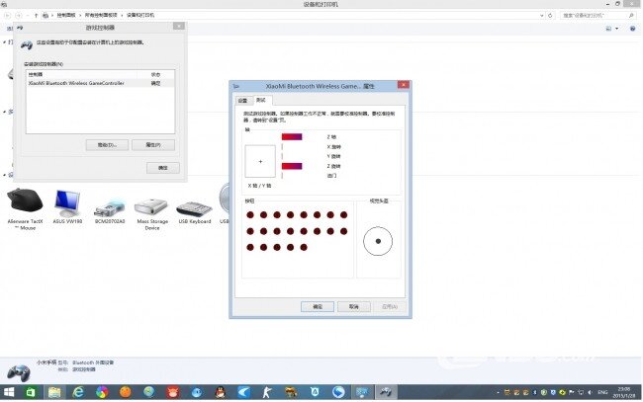Image resolution: width=643 pixels, height=402 pixels.
Task: Click the 小米手柄 gamepad icon in details pane
Action: pyautogui.click(x=19, y=372)
